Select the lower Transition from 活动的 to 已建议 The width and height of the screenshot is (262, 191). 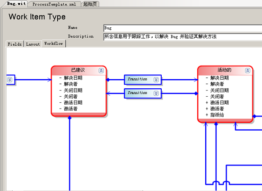[x=143, y=93]
